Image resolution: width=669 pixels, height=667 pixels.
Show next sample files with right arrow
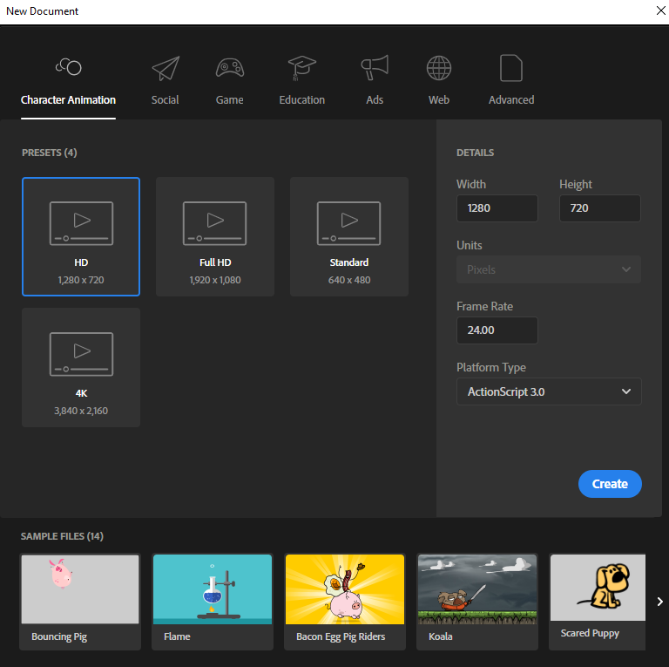(659, 602)
